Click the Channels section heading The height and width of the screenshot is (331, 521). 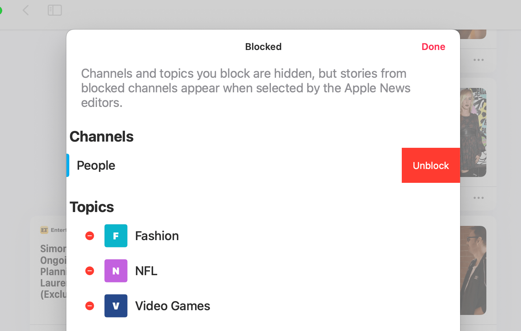click(101, 136)
